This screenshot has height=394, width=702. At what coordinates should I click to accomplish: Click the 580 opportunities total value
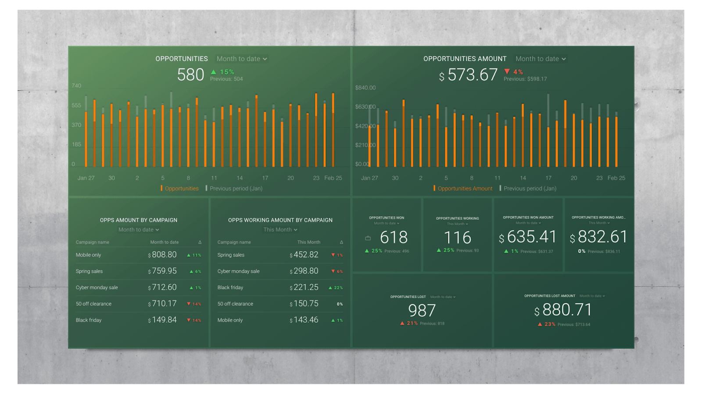[191, 75]
